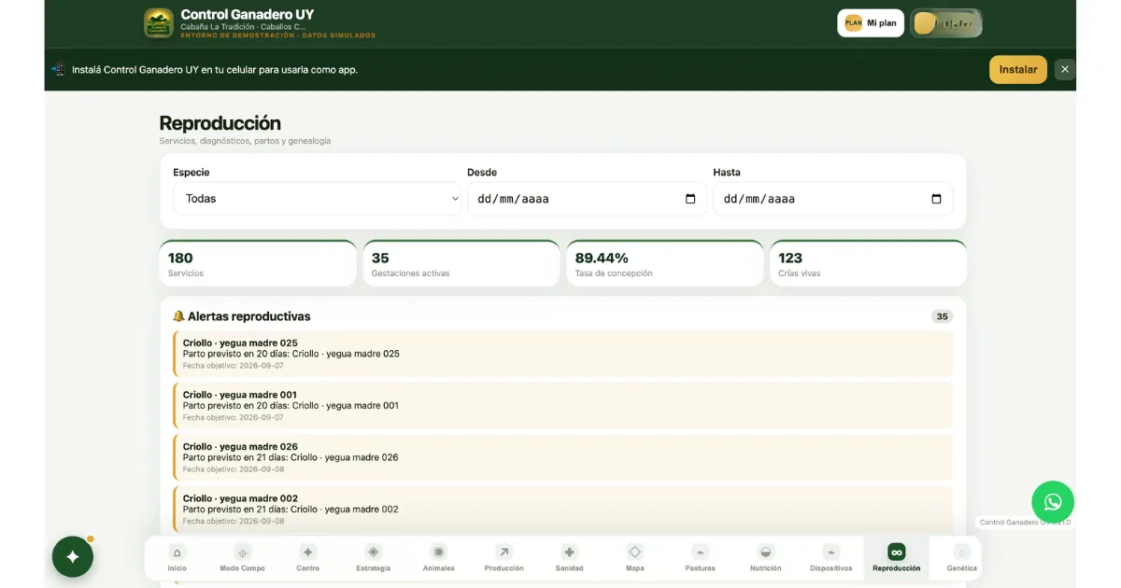
Task: Click the Desde date input field
Action: pos(587,199)
